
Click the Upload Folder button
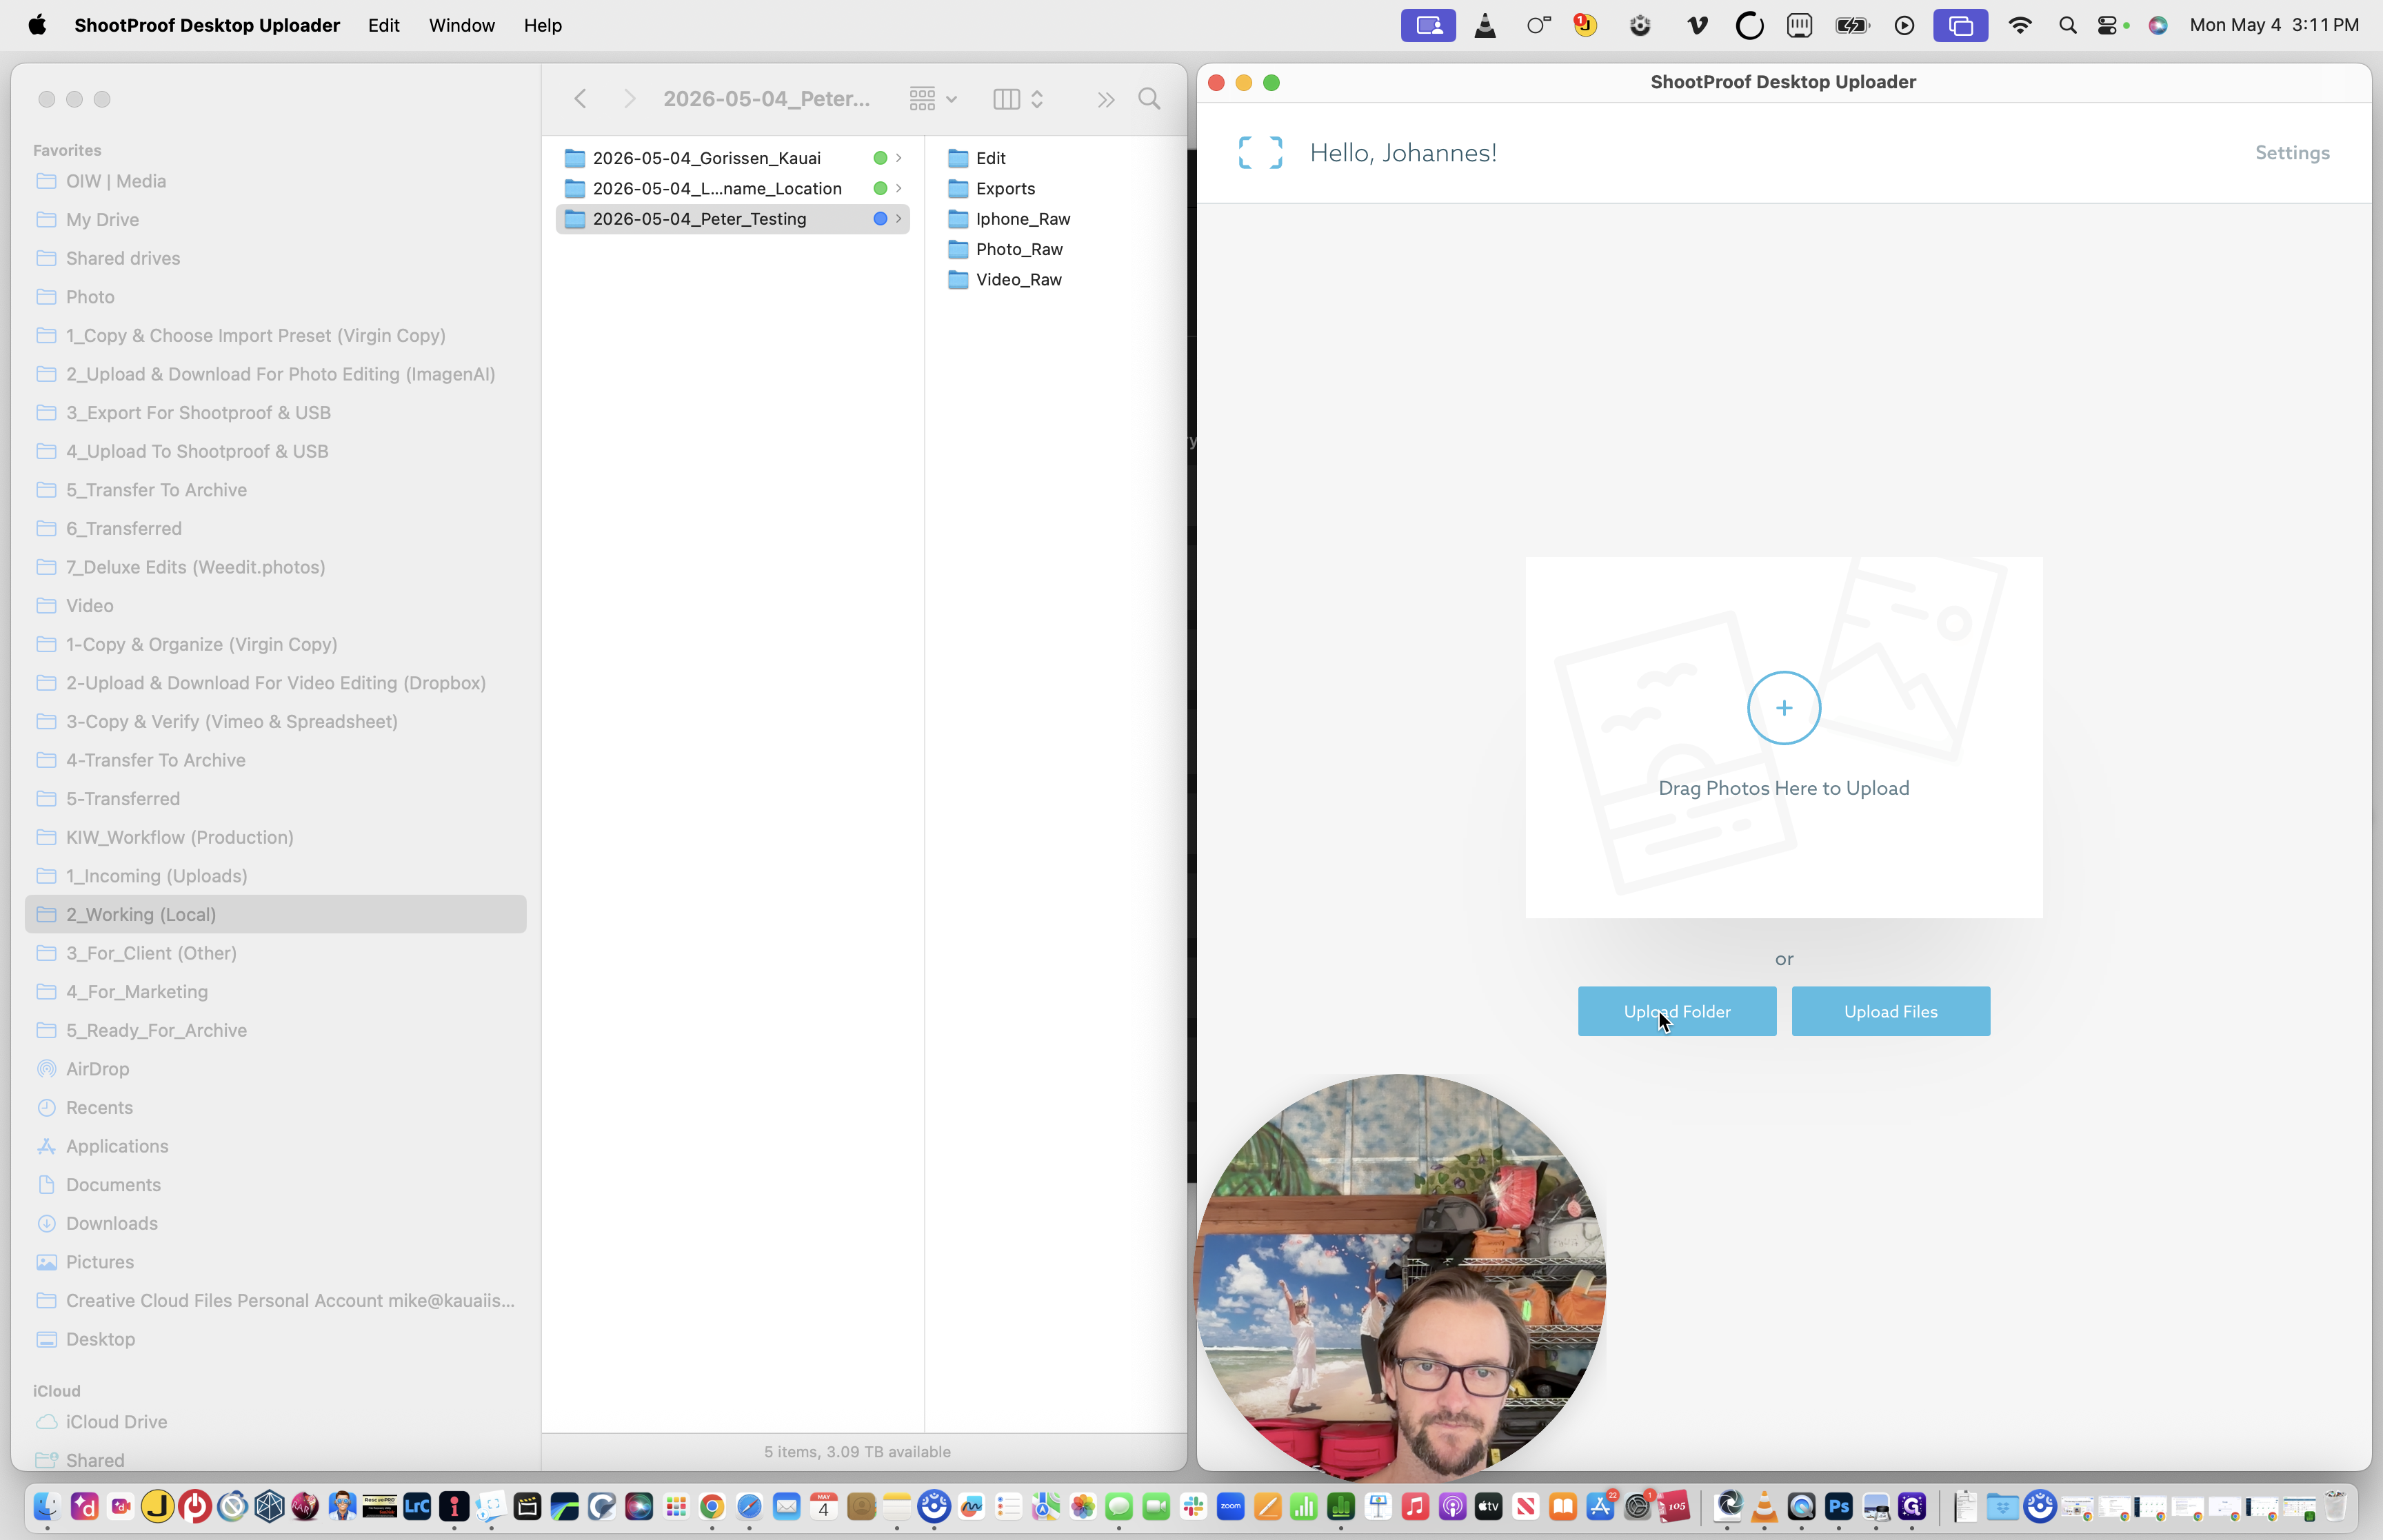[1676, 1011]
